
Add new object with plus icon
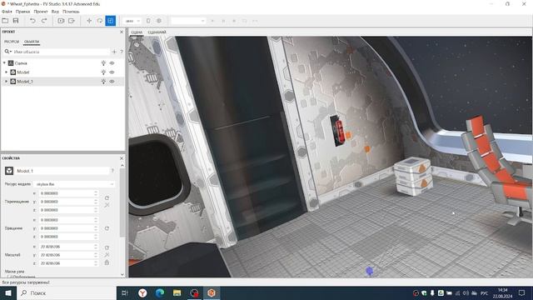pyautogui.click(x=114, y=52)
